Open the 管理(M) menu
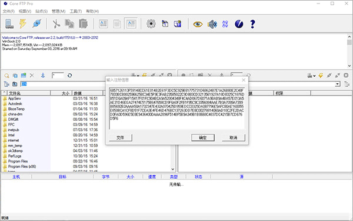 58,11
